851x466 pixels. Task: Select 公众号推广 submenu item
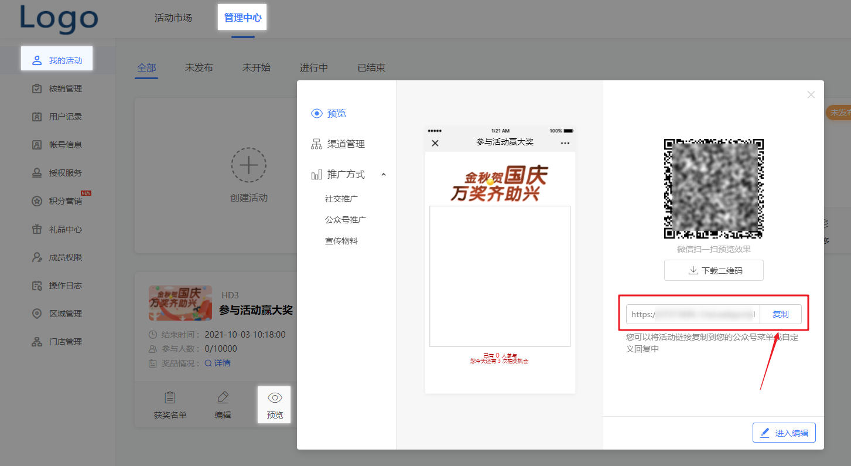346,220
